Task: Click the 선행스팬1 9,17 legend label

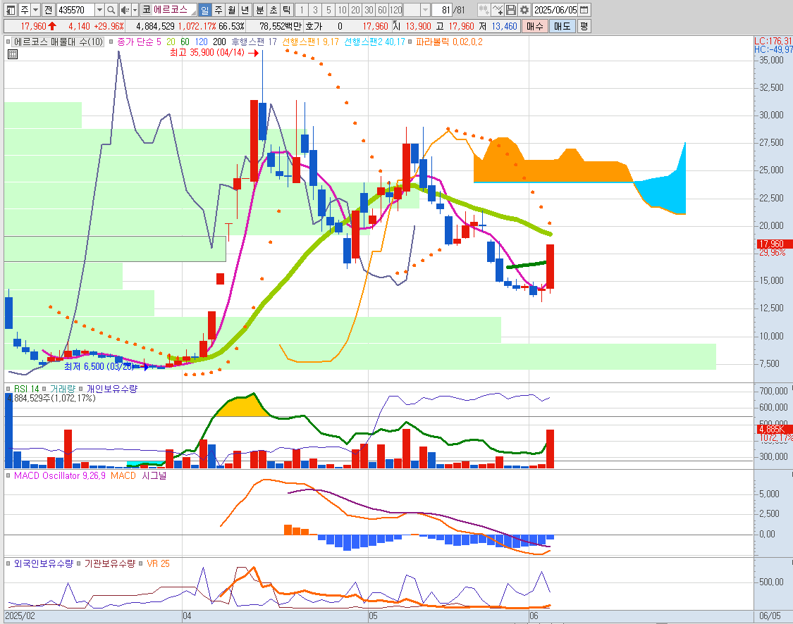Action: [310, 42]
